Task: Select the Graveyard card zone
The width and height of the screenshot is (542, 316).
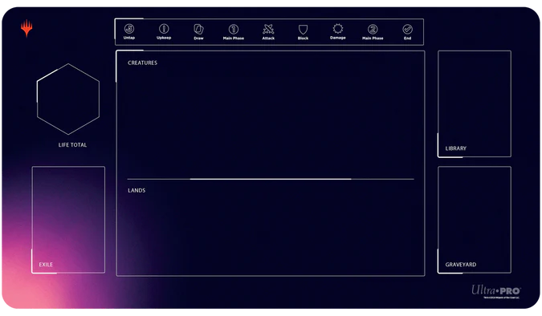Action: coord(475,220)
